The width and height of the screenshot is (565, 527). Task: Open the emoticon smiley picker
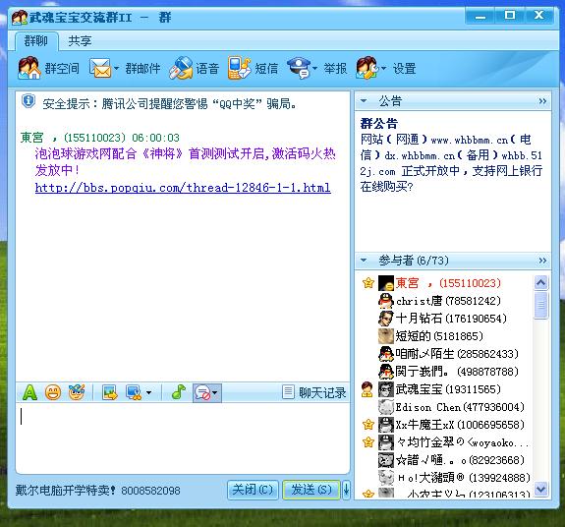pos(53,392)
